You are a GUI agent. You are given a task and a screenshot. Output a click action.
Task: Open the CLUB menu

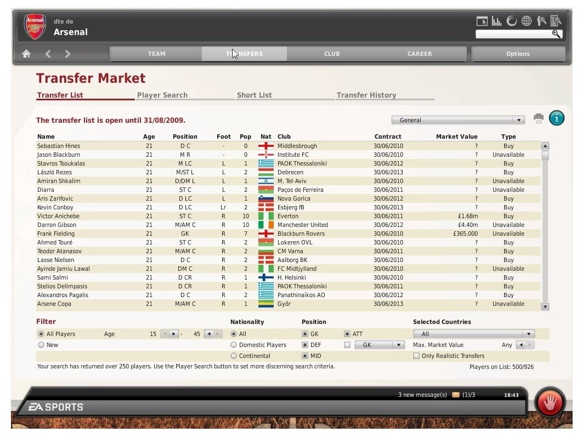[x=331, y=54]
